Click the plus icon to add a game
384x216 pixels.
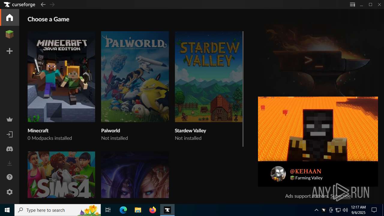(10, 51)
